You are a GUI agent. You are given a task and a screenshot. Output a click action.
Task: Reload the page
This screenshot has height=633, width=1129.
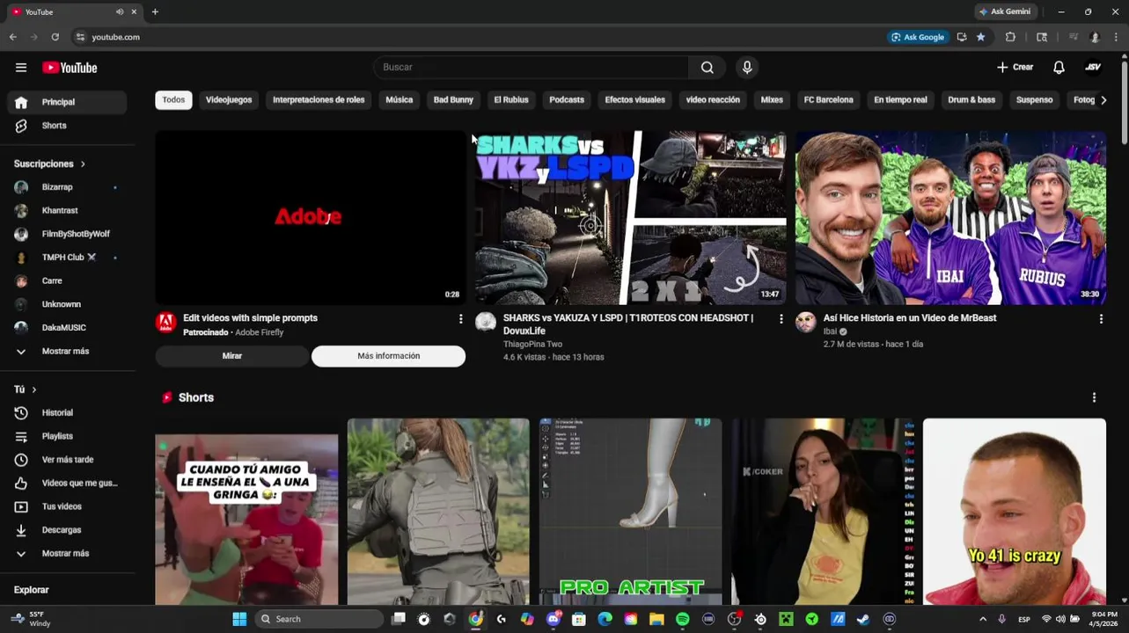(55, 37)
